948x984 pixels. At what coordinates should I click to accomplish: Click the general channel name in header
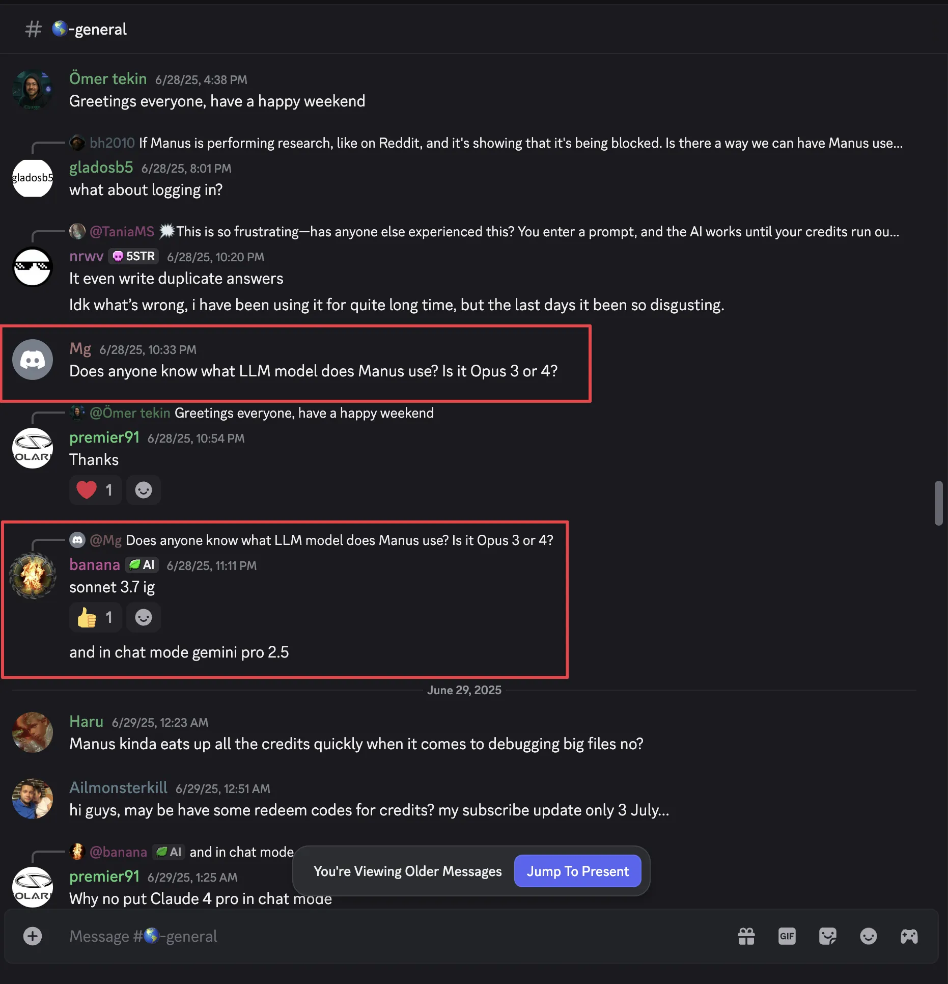[89, 29]
